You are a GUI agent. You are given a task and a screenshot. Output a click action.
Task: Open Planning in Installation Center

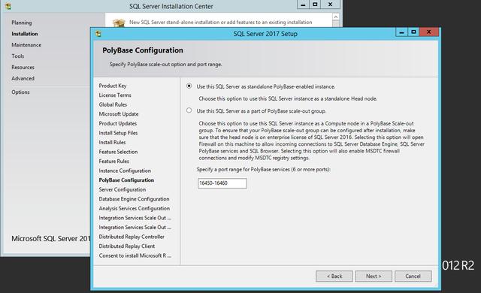(22, 23)
